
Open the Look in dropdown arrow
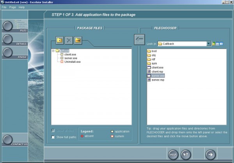point(209,44)
